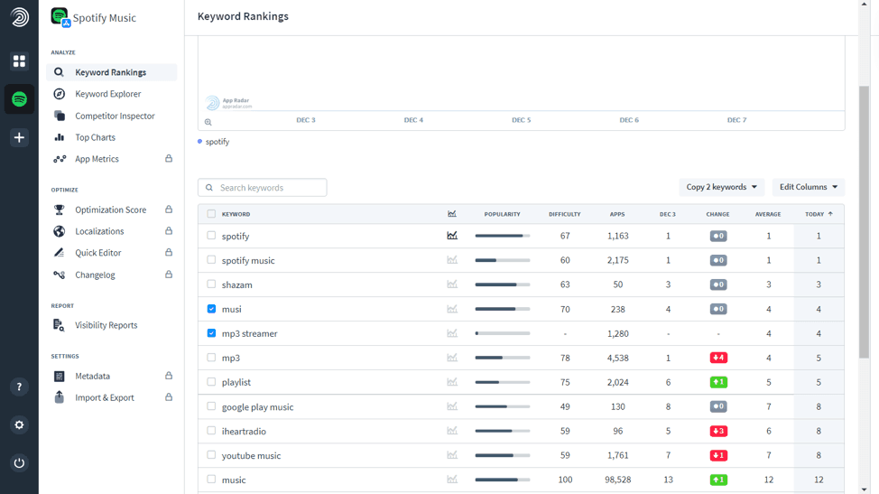The height and width of the screenshot is (494, 879).
Task: Click the power logout icon
Action: pyautogui.click(x=19, y=463)
